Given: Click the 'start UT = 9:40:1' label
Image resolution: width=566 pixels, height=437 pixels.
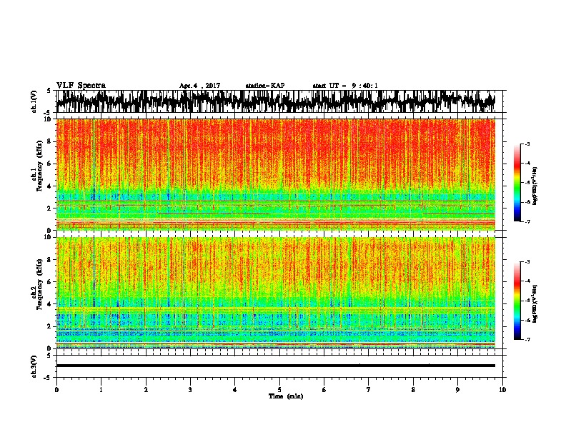Looking at the screenshot, I should 345,86.
